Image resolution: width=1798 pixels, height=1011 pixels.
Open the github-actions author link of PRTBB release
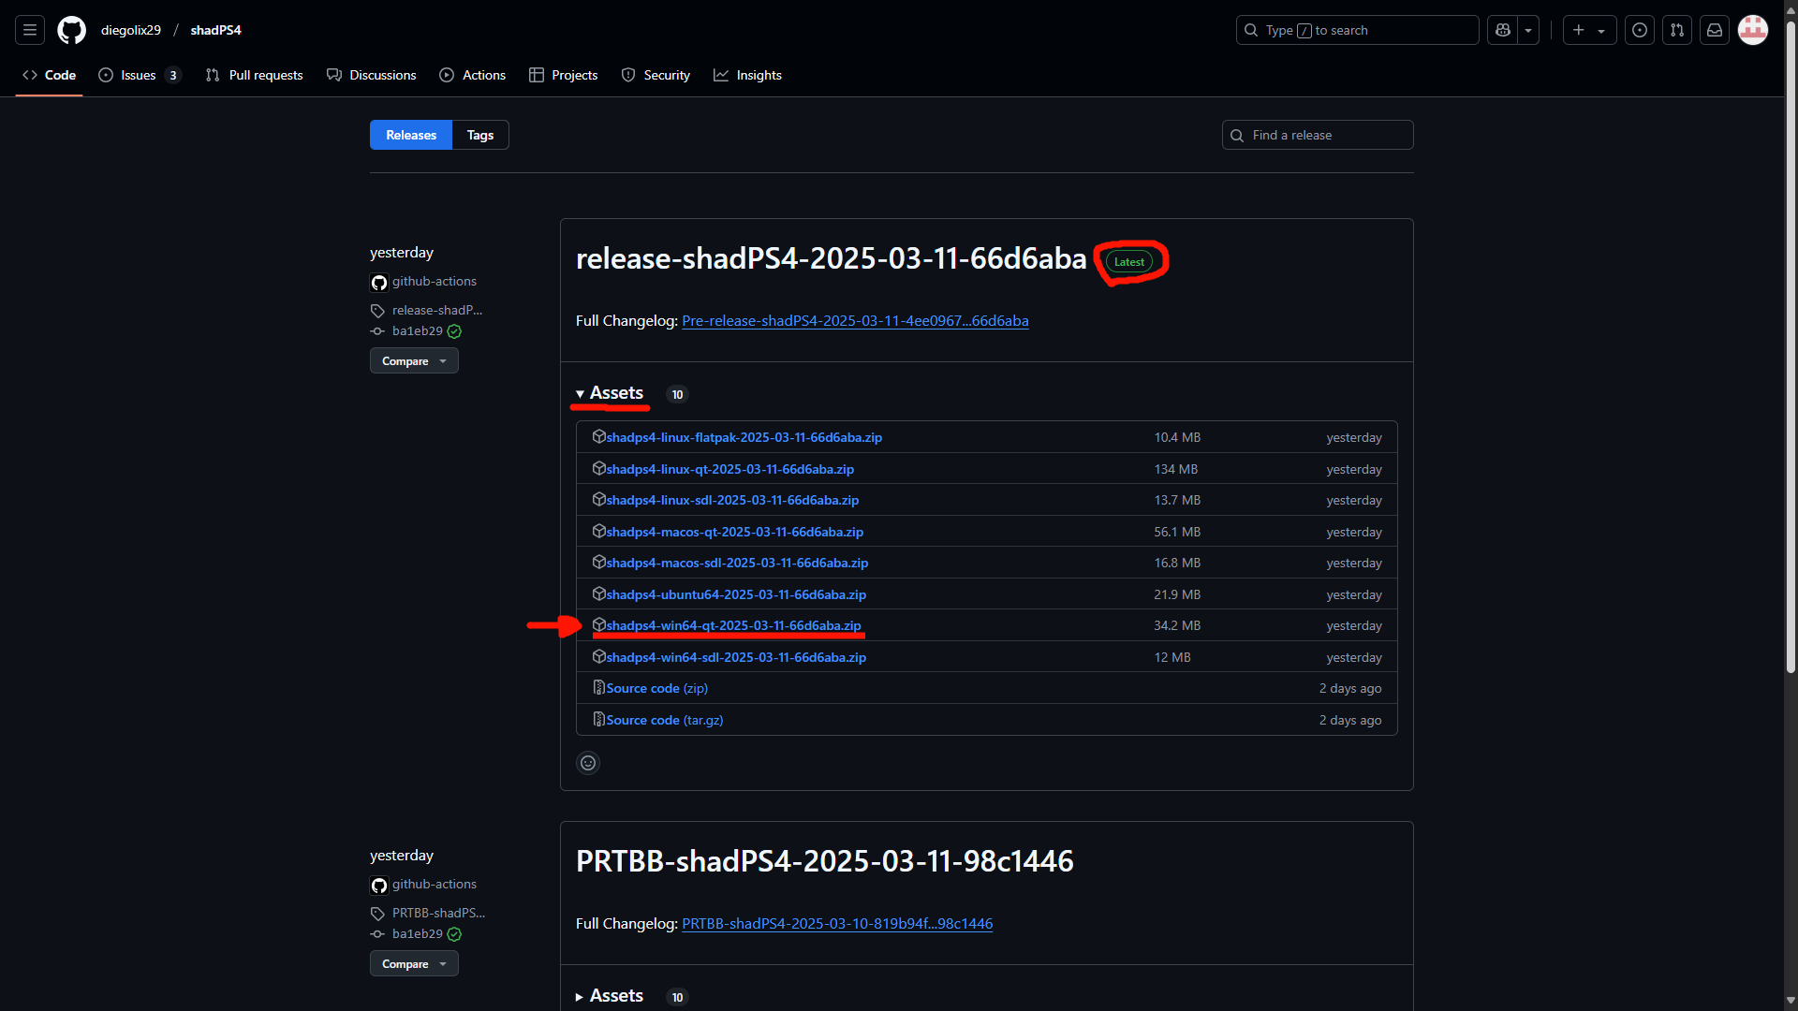[x=435, y=884]
